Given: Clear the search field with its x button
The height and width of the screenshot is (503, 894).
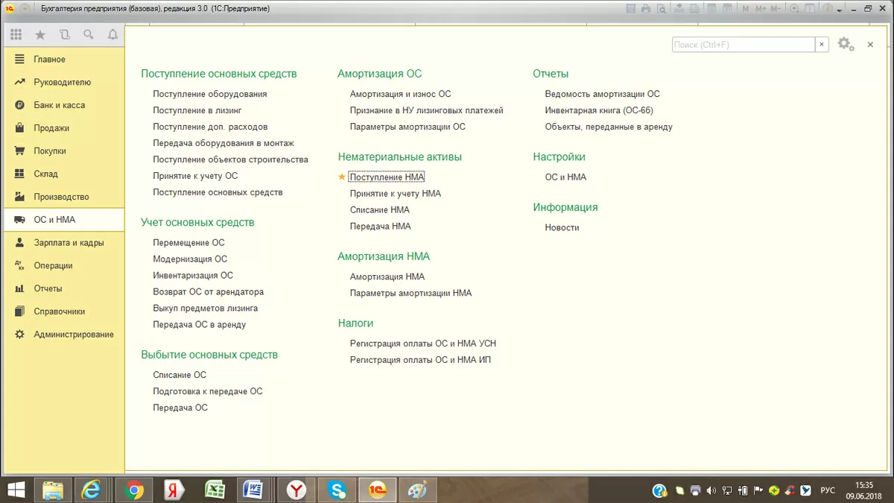Looking at the screenshot, I should point(822,45).
